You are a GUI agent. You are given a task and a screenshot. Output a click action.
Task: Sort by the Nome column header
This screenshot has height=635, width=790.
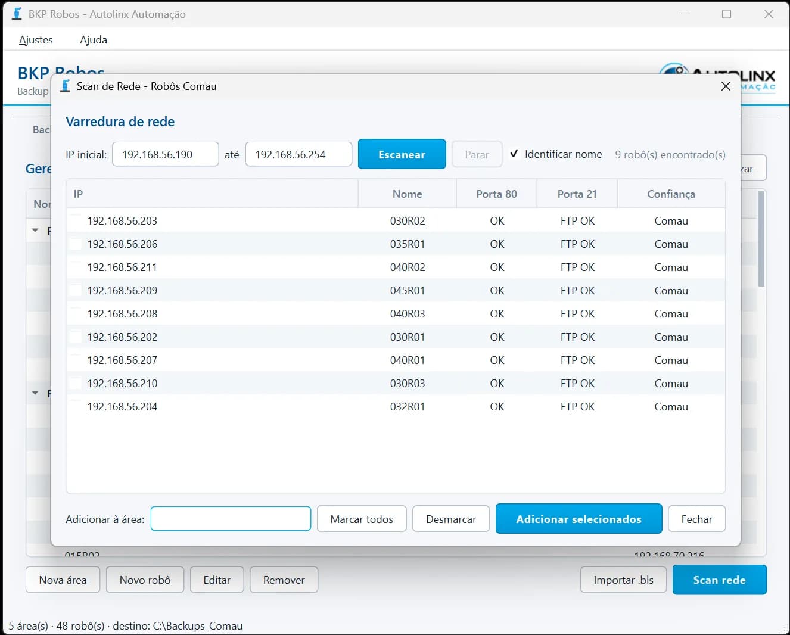click(x=407, y=194)
